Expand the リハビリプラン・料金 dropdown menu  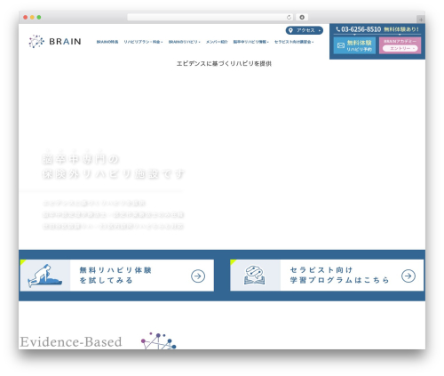[143, 42]
